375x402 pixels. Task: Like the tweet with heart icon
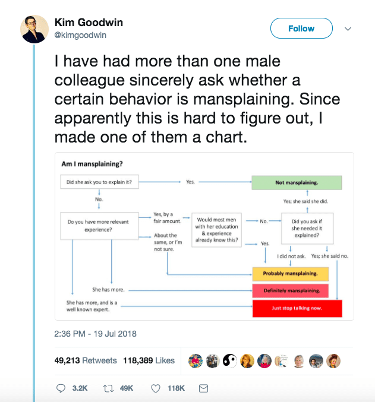tap(156, 388)
